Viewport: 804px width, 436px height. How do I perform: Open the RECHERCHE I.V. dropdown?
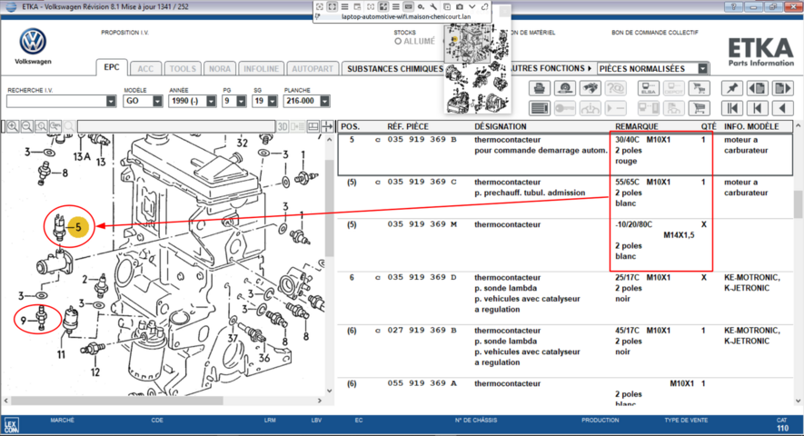(x=111, y=101)
